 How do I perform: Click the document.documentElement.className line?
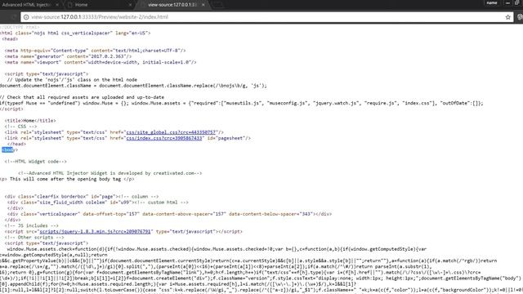click(133, 86)
